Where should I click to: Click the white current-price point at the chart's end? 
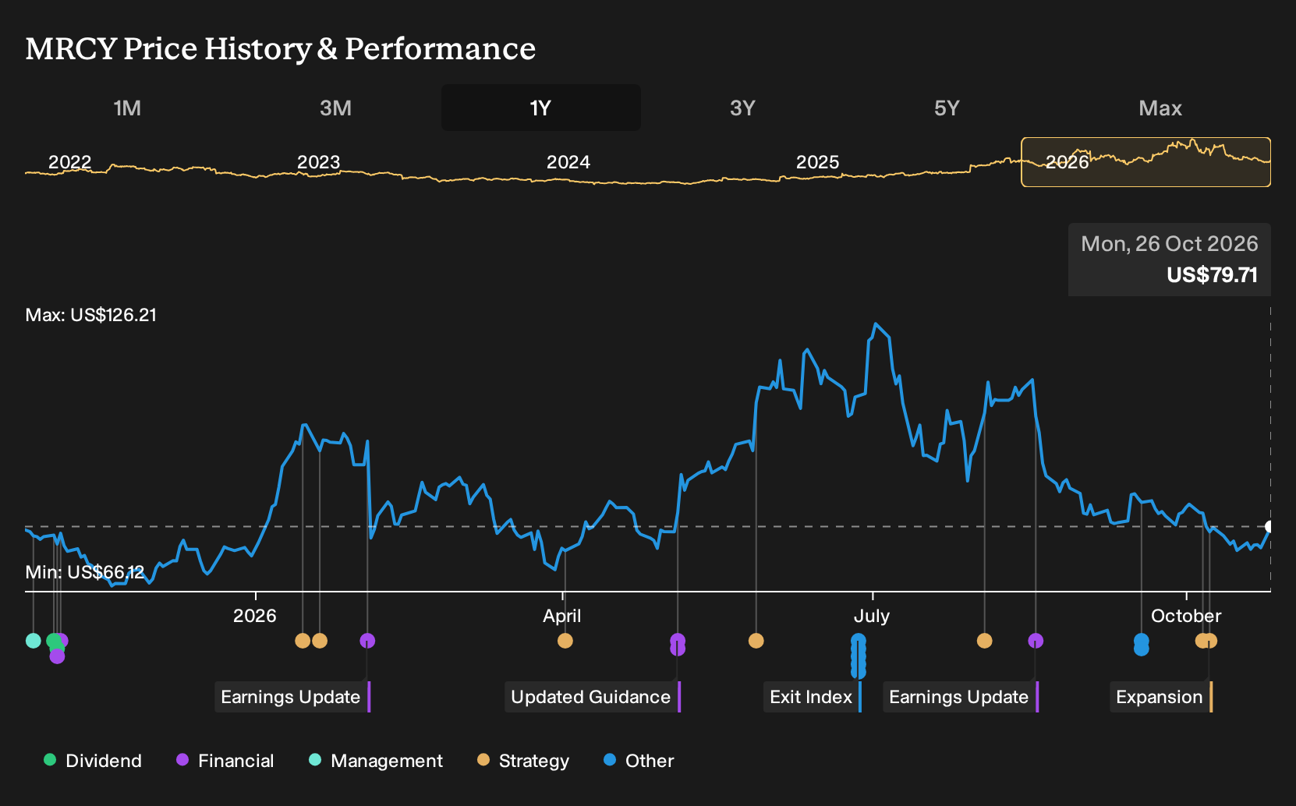tap(1269, 527)
